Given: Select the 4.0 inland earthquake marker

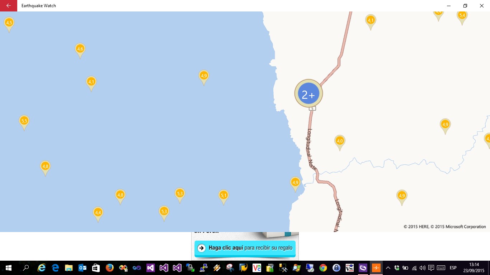Looking at the screenshot, I should click(x=339, y=141).
